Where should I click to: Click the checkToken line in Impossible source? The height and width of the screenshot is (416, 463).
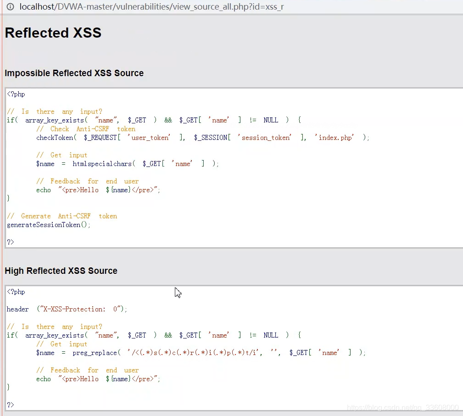202,138
